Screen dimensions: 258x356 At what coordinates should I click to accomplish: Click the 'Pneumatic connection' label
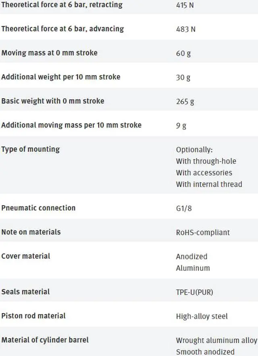point(38,208)
